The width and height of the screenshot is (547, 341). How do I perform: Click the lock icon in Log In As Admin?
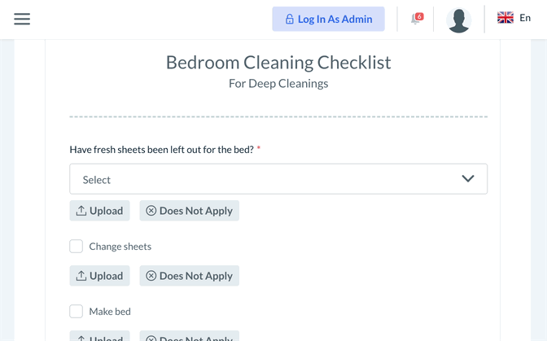(x=289, y=20)
